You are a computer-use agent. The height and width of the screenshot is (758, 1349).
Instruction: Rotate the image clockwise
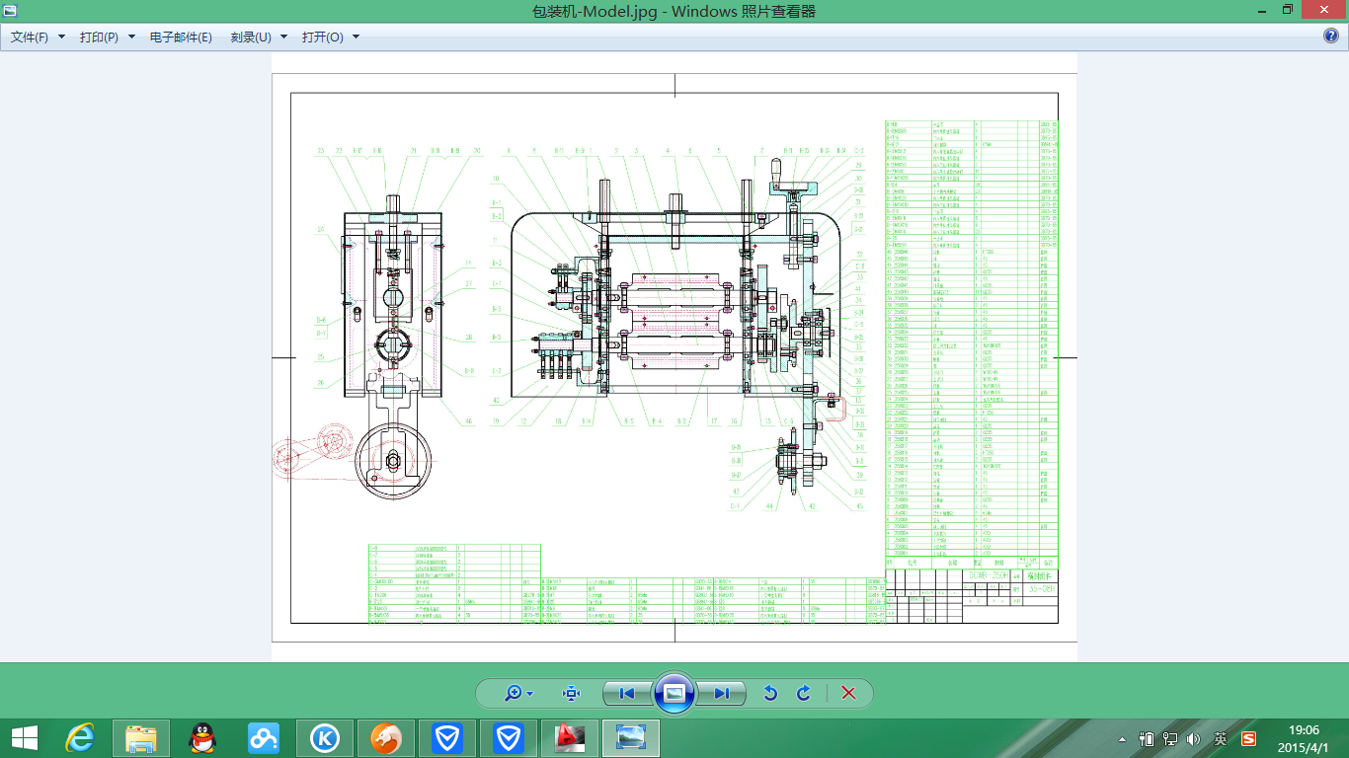(x=804, y=694)
